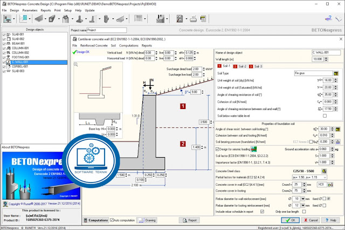This screenshot has height=230, width=345.
Task: Uncheck the FOOTING-001 design object checkbox
Action: [4, 57]
